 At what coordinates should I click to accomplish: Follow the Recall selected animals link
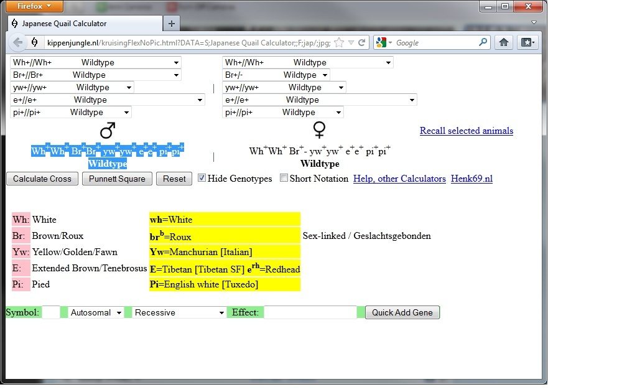pyautogui.click(x=466, y=131)
